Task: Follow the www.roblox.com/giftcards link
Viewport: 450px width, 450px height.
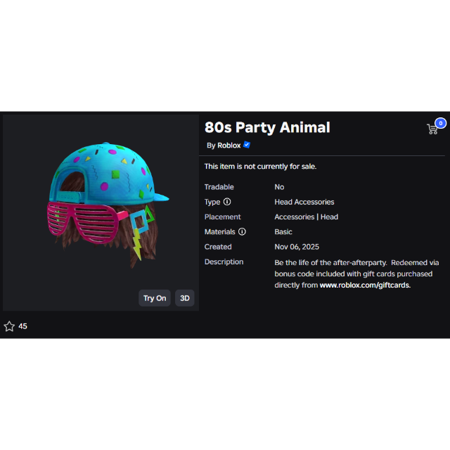Action: [x=365, y=285]
